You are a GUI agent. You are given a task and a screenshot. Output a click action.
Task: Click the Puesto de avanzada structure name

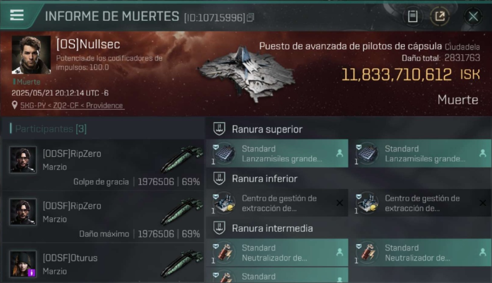pos(350,46)
